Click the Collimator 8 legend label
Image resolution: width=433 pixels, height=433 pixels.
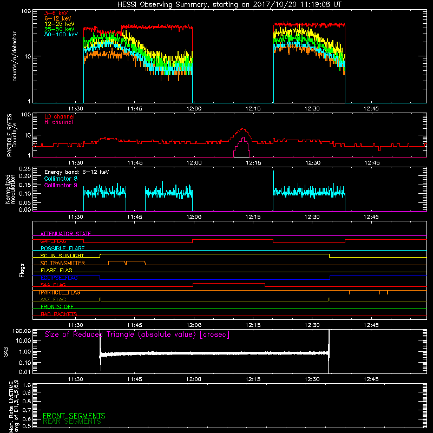61,179
